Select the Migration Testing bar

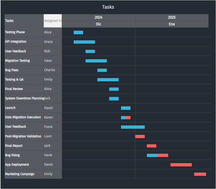click(x=96, y=61)
